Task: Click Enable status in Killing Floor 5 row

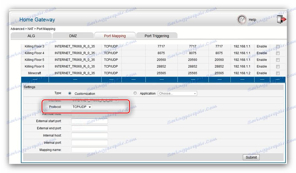Action: [x=262, y=60]
